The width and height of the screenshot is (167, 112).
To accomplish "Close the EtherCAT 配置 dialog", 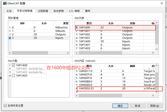I will tap(162, 3).
